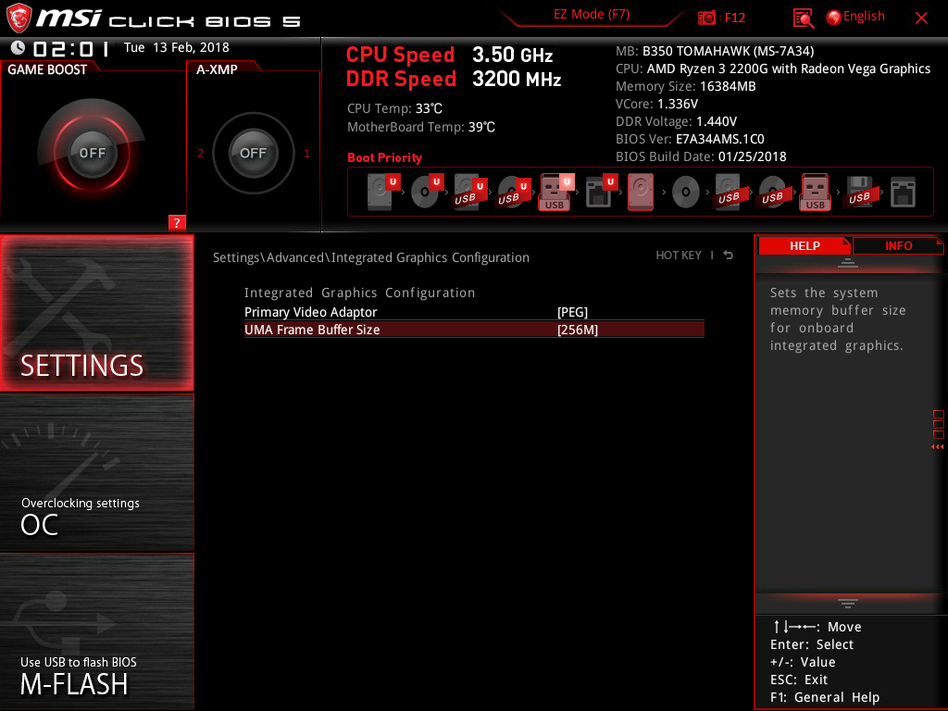948x711 pixels.
Task: Switch to EZ Mode (F7)
Action: pyautogui.click(x=592, y=15)
